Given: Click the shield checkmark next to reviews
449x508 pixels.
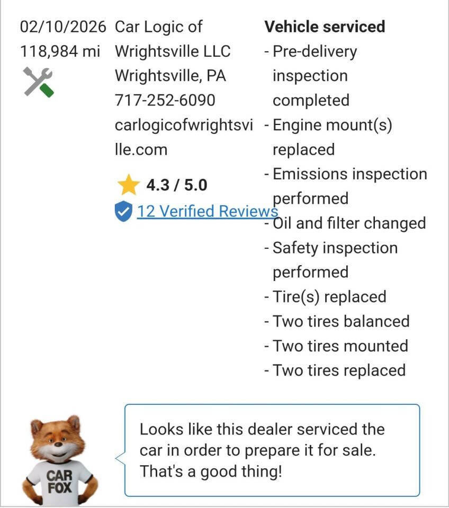Looking at the screenshot, I should point(123,211).
